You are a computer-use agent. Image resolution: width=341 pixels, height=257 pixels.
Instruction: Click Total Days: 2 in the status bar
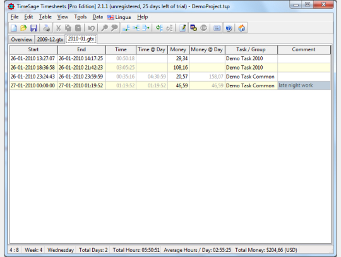click(x=93, y=250)
